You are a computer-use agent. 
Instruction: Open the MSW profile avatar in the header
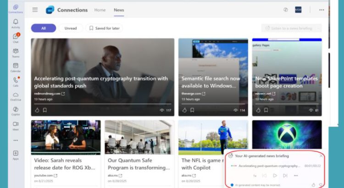click(x=298, y=10)
